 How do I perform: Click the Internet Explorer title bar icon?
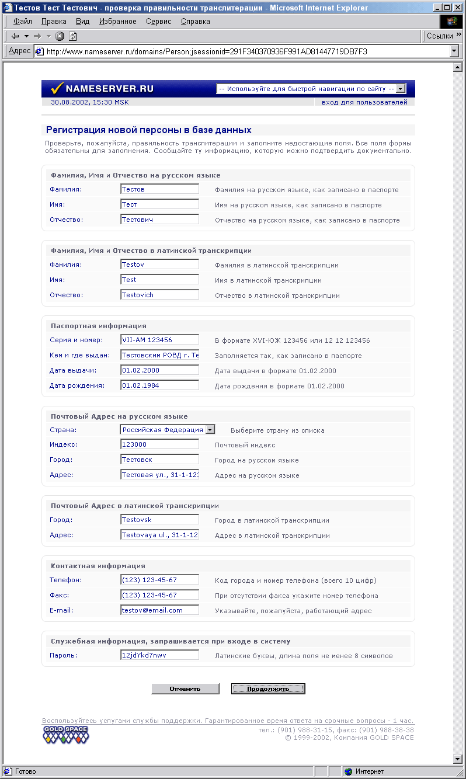point(8,8)
